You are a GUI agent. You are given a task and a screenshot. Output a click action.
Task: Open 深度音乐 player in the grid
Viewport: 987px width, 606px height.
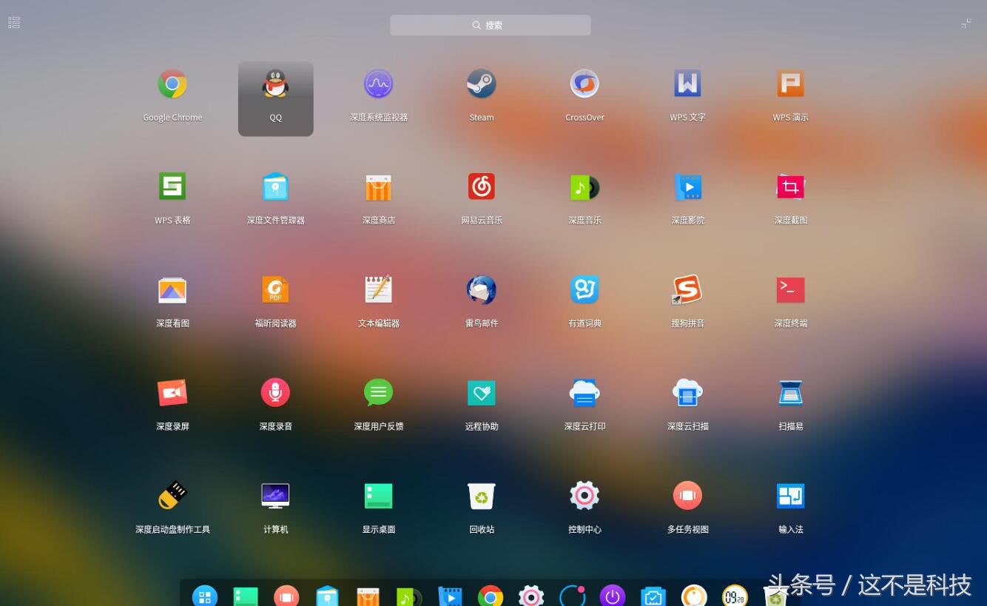tap(585, 187)
